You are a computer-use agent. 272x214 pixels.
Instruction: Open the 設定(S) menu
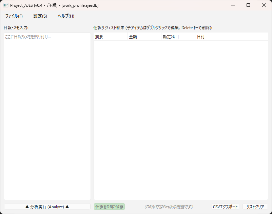(40, 16)
